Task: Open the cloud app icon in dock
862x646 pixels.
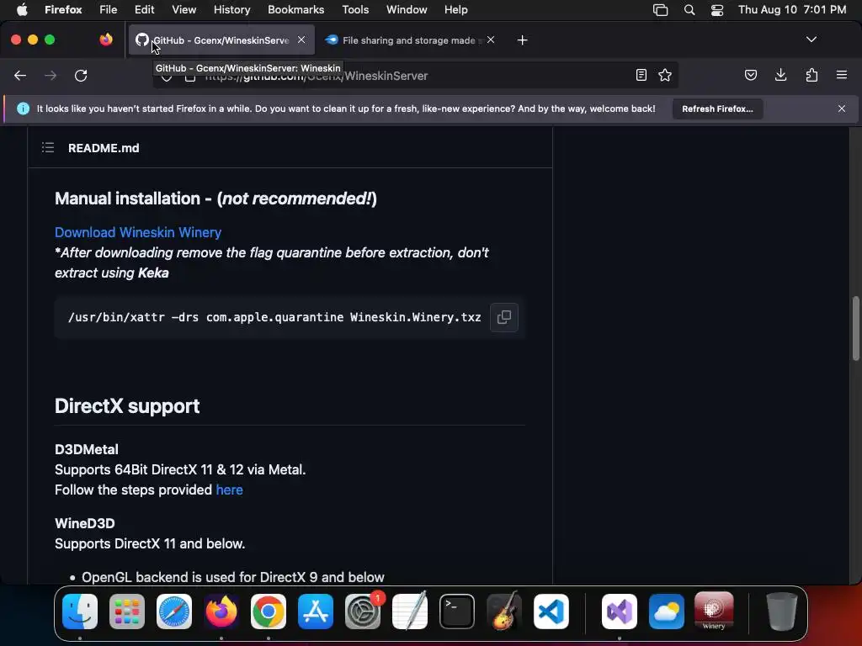Action: (x=667, y=612)
